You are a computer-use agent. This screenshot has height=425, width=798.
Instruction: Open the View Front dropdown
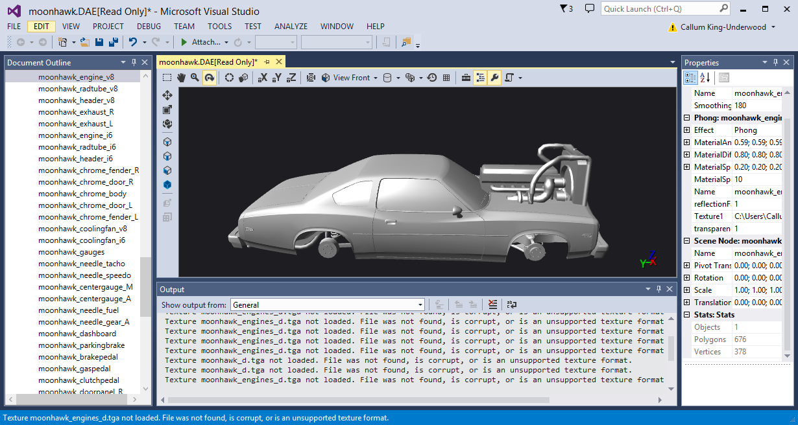pos(352,78)
